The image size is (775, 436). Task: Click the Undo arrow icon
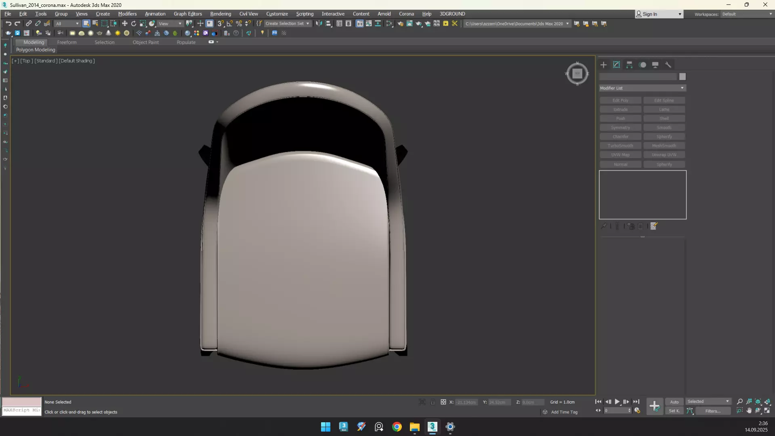[8, 23]
